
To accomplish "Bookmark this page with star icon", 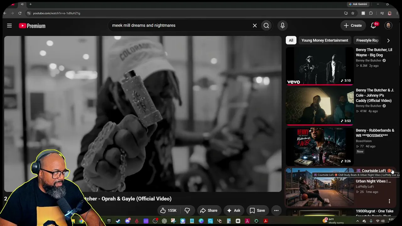I will 353,13.
